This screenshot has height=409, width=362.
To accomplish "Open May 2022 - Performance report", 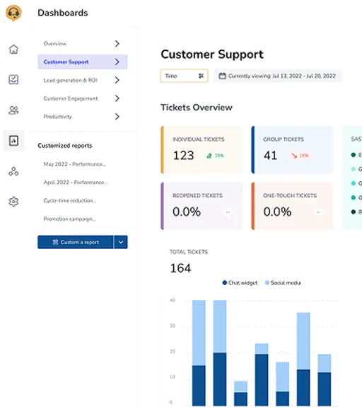I will (x=74, y=164).
